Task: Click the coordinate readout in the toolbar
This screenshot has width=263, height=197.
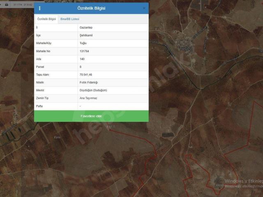Action: point(23,5)
